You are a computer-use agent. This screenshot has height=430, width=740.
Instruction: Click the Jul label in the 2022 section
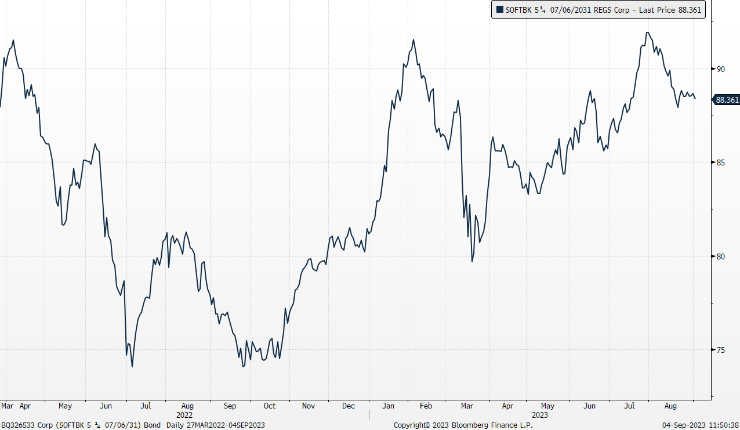tap(146, 406)
